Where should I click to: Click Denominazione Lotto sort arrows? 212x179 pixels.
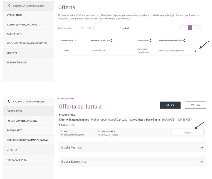coord(112,41)
